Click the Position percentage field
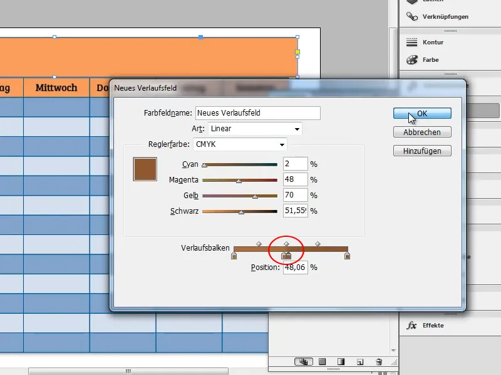Viewport: 501px width, 375px height. (295, 267)
